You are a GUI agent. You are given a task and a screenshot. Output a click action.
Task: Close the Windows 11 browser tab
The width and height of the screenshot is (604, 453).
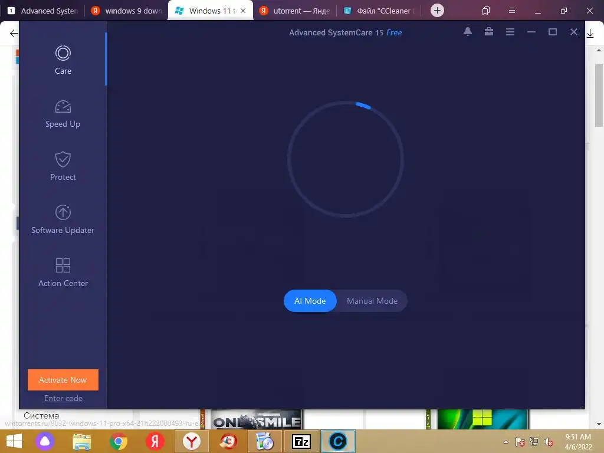[243, 11]
